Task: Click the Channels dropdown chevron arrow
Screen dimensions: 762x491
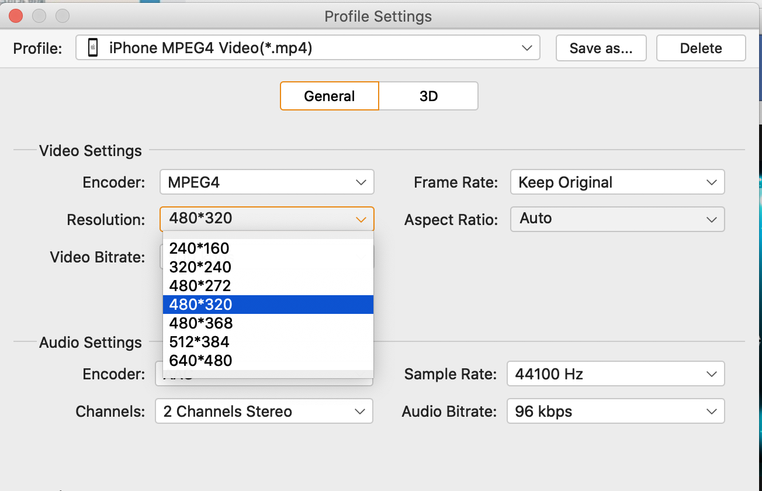Action: tap(359, 412)
